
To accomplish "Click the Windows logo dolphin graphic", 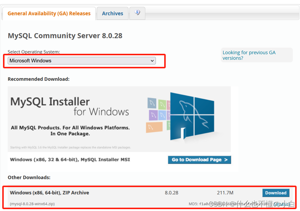I will [192, 117].
